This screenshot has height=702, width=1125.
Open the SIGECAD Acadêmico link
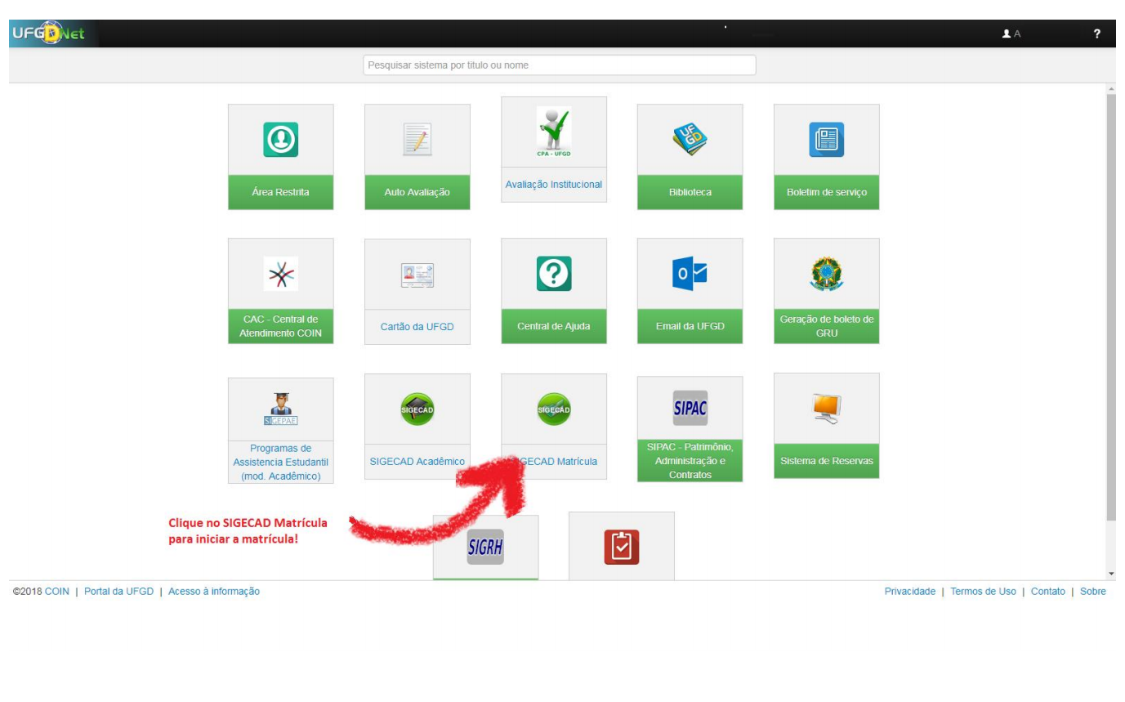(417, 462)
